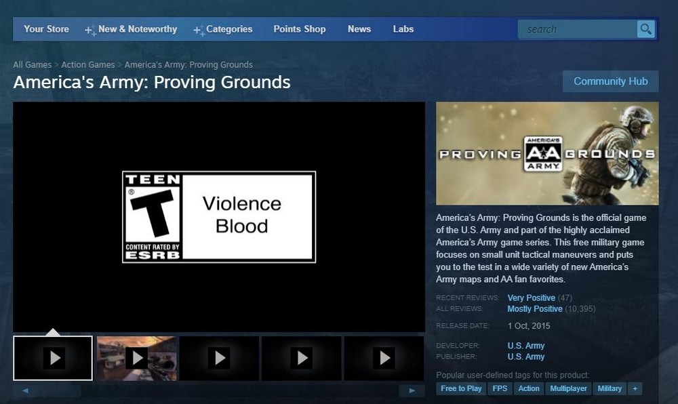Click in the store search field

pyautogui.click(x=578, y=29)
